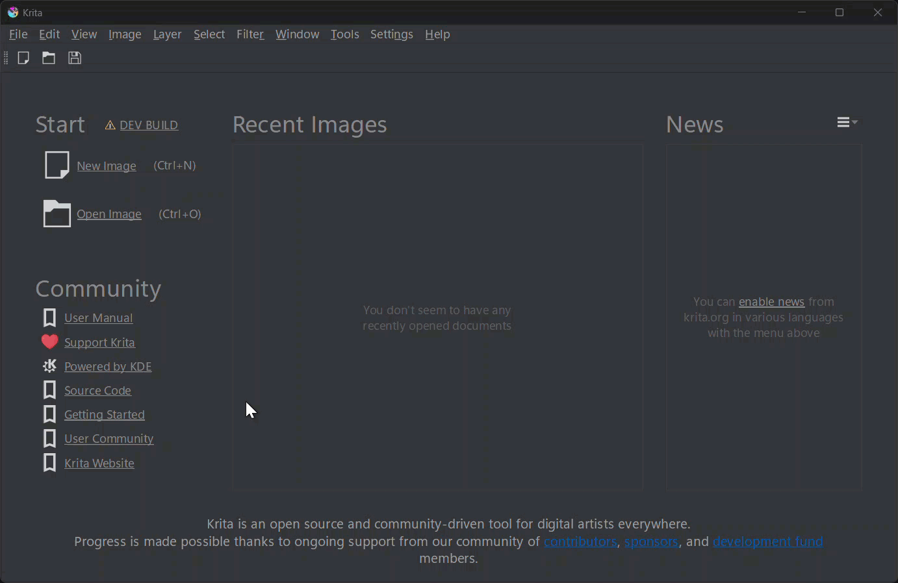Viewport: 898px width, 583px height.
Task: Click the open file toolbar icon
Action: pos(49,58)
